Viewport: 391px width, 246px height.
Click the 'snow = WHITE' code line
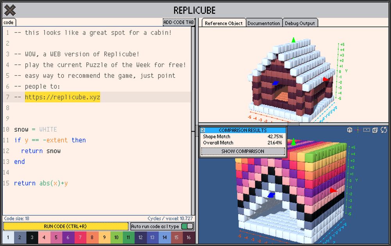36,130
